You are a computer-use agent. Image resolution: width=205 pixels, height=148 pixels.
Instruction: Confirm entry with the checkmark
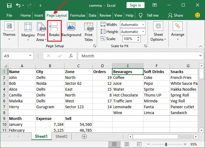point(60,56)
